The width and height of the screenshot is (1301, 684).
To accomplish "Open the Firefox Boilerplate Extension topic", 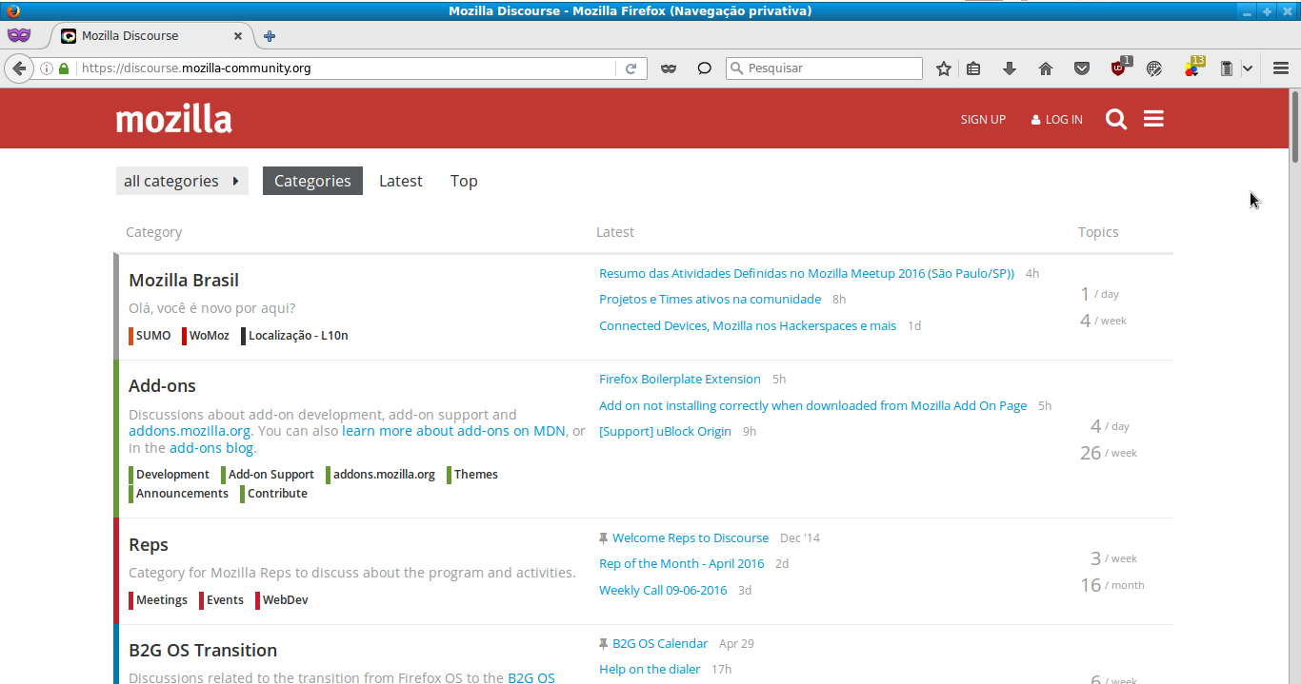I will pyautogui.click(x=680, y=379).
